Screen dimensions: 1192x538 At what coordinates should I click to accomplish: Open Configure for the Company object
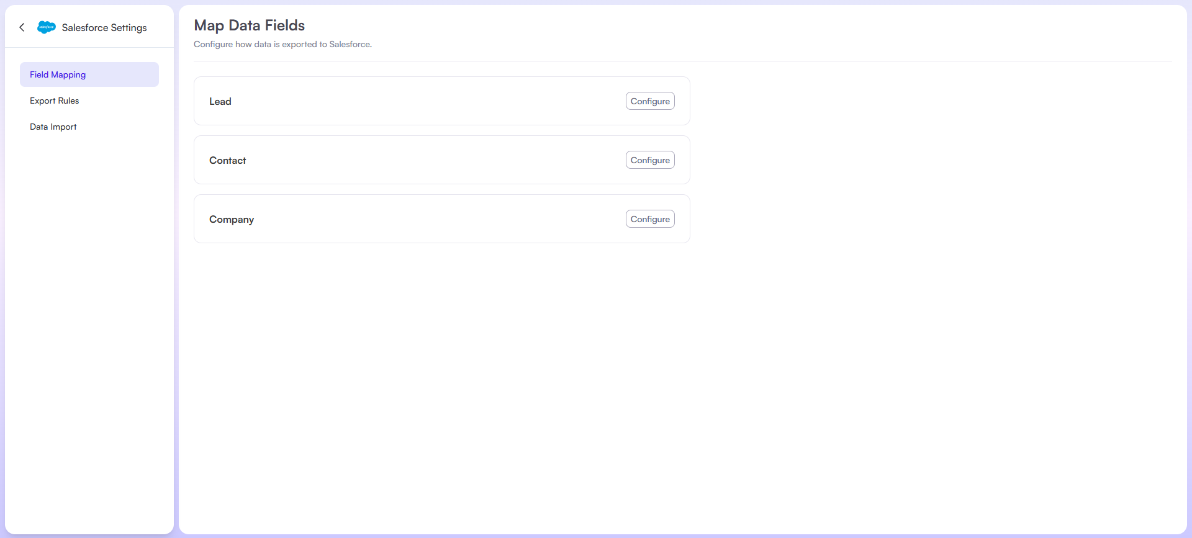pyautogui.click(x=649, y=219)
